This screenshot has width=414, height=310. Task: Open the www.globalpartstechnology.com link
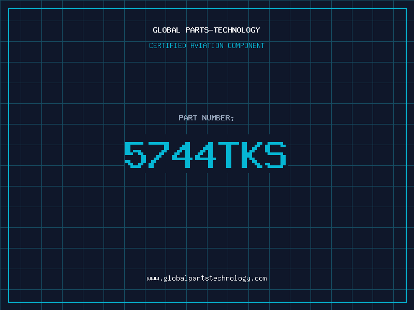tap(206, 278)
